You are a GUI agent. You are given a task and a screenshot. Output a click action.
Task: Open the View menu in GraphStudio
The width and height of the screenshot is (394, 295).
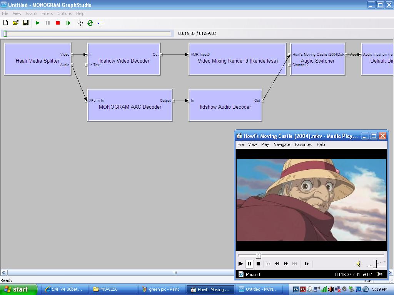(17, 13)
